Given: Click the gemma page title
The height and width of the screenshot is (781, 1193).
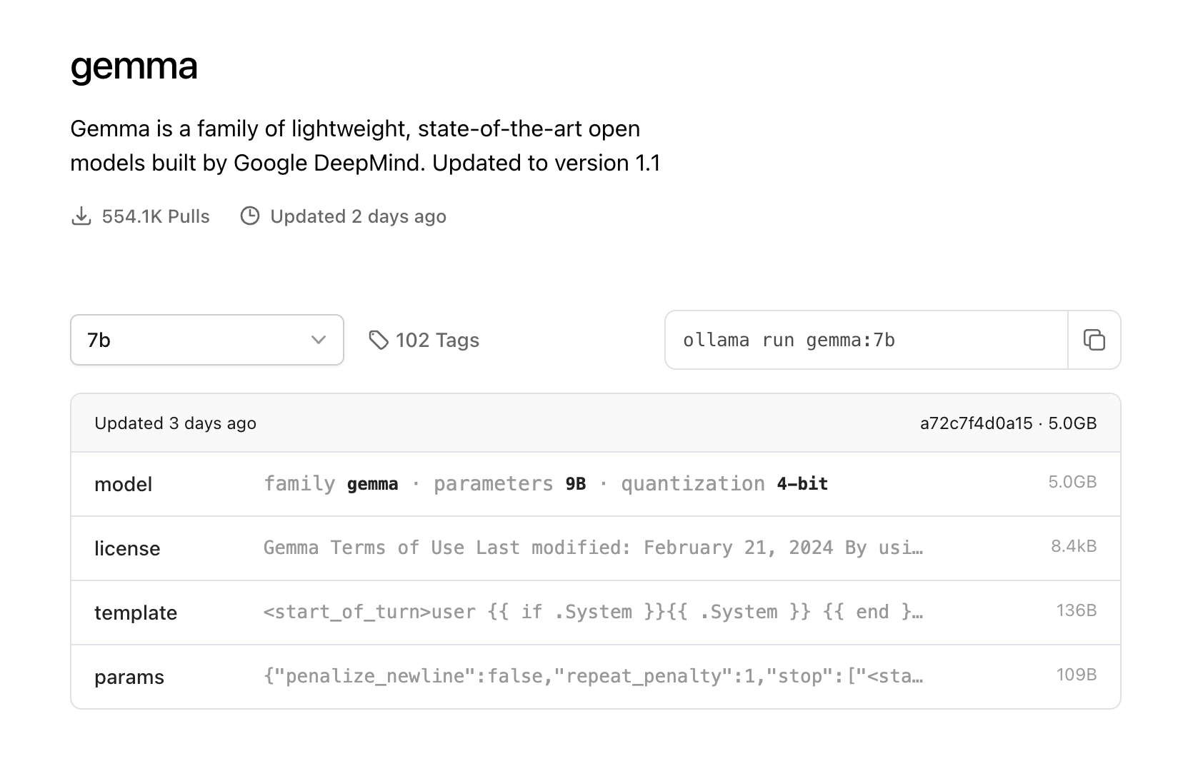Looking at the screenshot, I should [x=134, y=66].
